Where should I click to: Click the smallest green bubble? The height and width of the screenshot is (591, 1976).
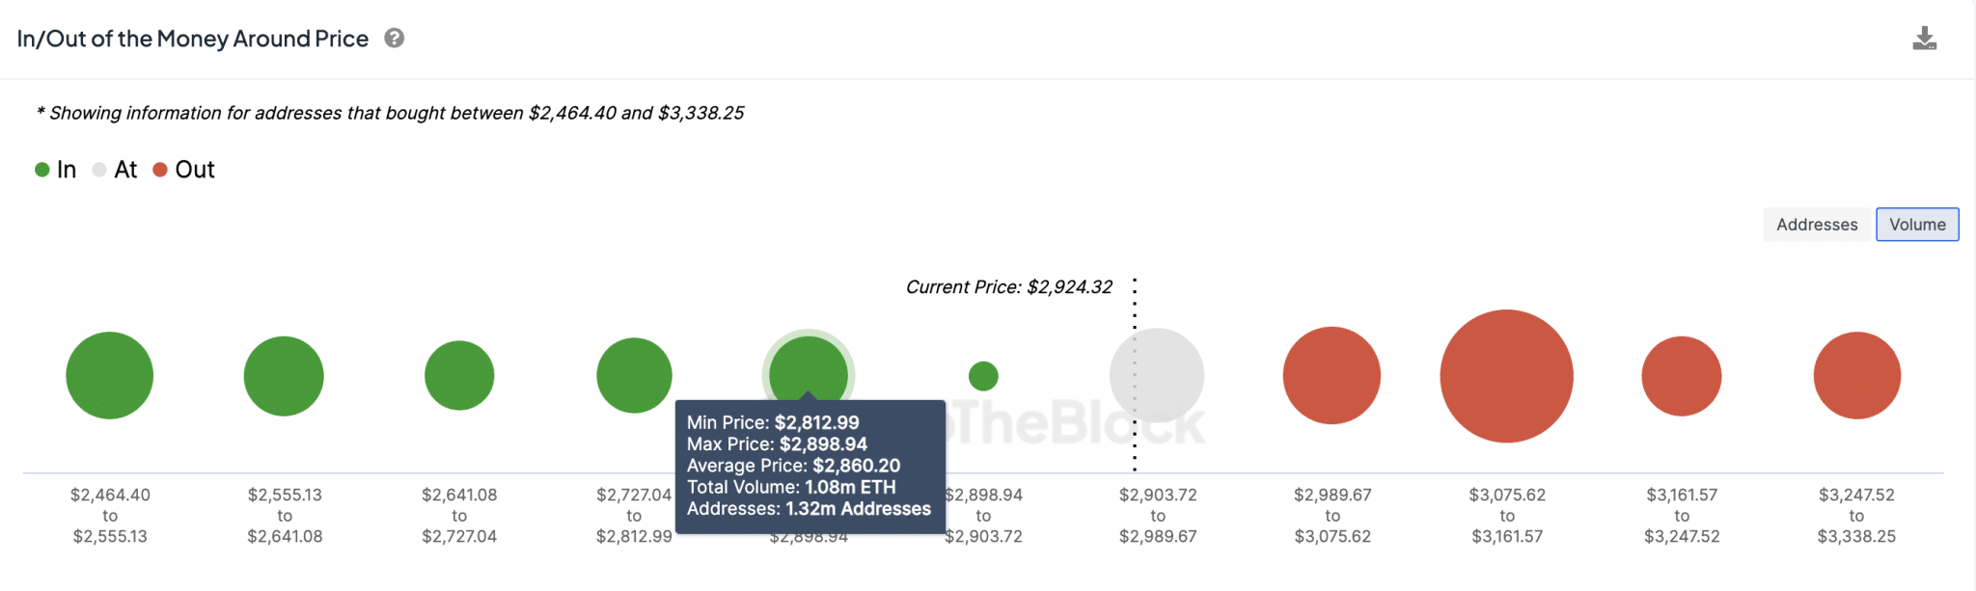983,376
